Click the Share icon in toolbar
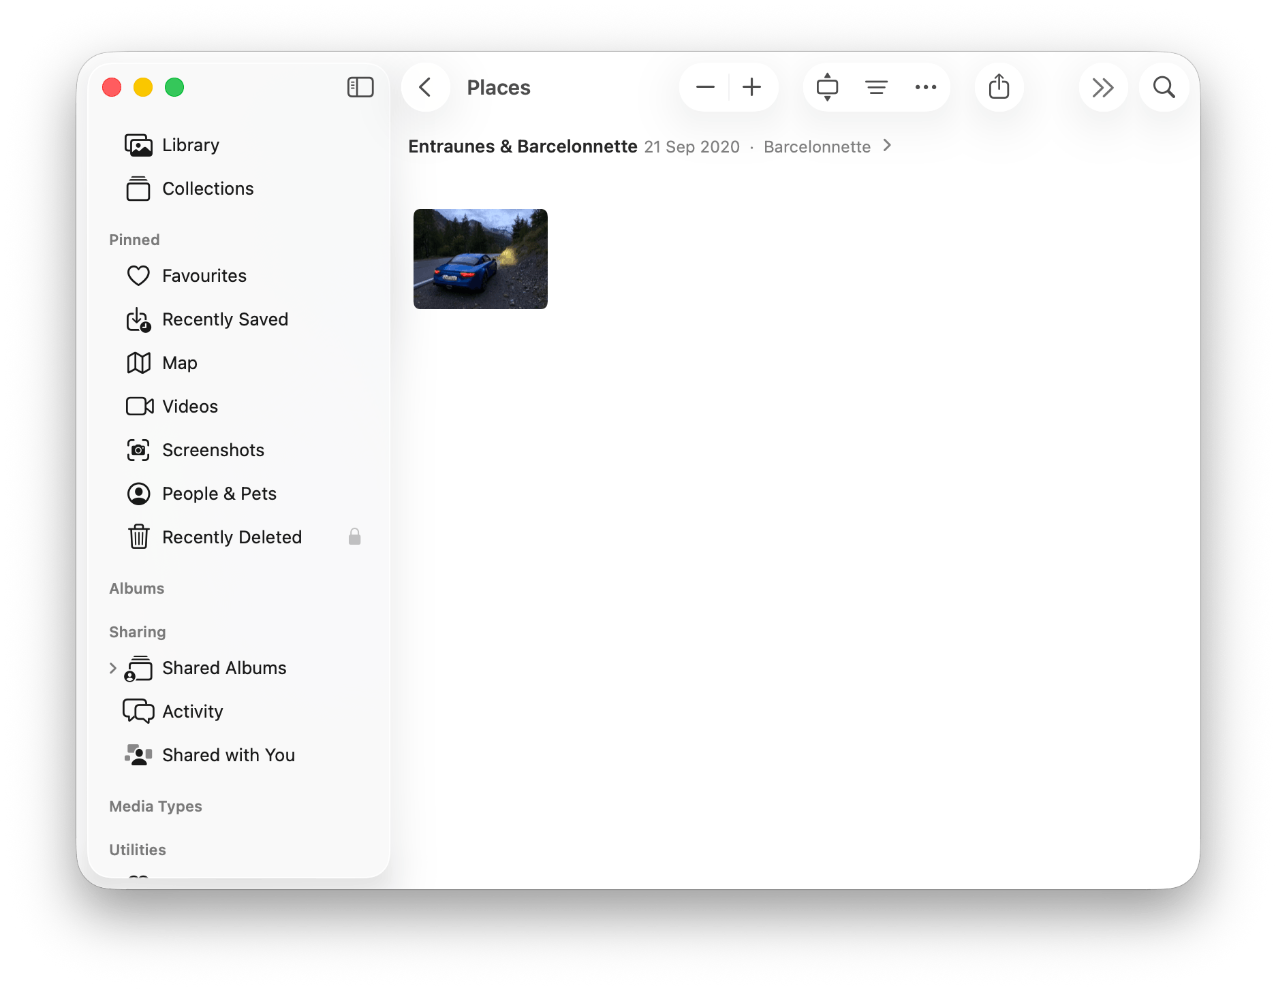The width and height of the screenshot is (1276, 990). pyautogui.click(x=999, y=87)
